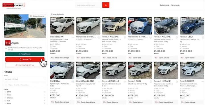Open the Toyota COROLLA listing title
Screen dimensions: 205x105
click(x=110, y=81)
